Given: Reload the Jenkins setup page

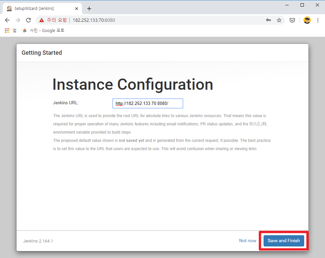Looking at the screenshot, I should 28,20.
